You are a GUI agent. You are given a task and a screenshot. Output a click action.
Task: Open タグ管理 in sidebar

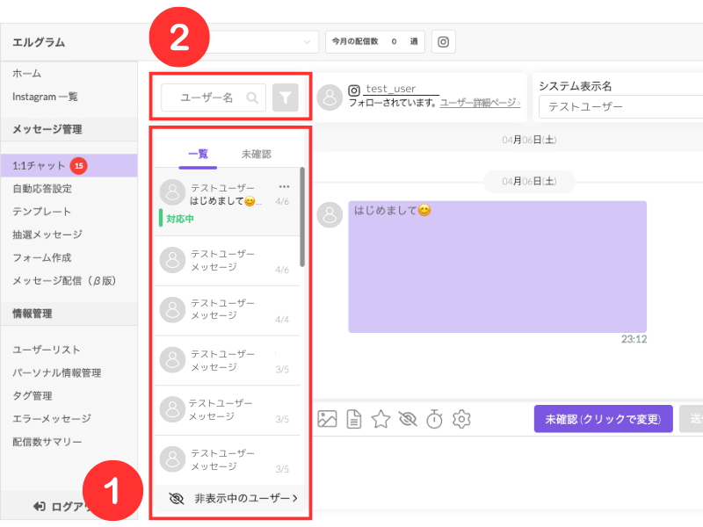[x=33, y=396]
